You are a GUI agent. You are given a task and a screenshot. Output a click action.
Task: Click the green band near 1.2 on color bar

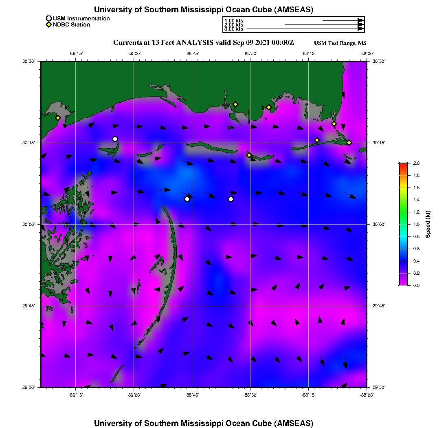(403, 212)
